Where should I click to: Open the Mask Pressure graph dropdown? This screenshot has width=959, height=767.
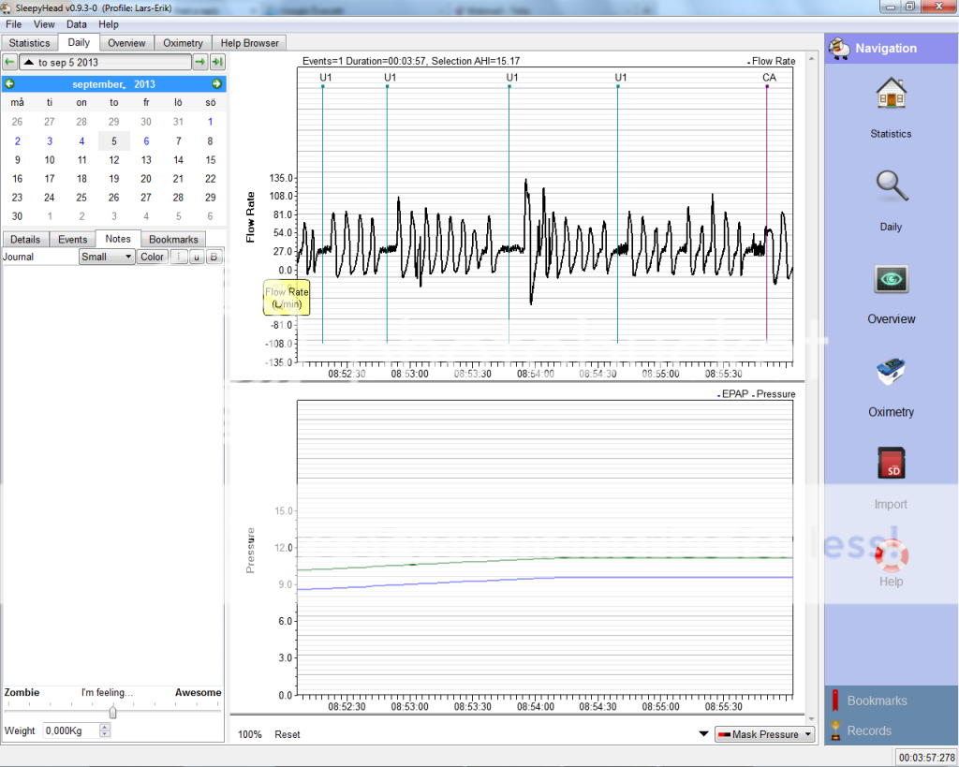tap(764, 734)
